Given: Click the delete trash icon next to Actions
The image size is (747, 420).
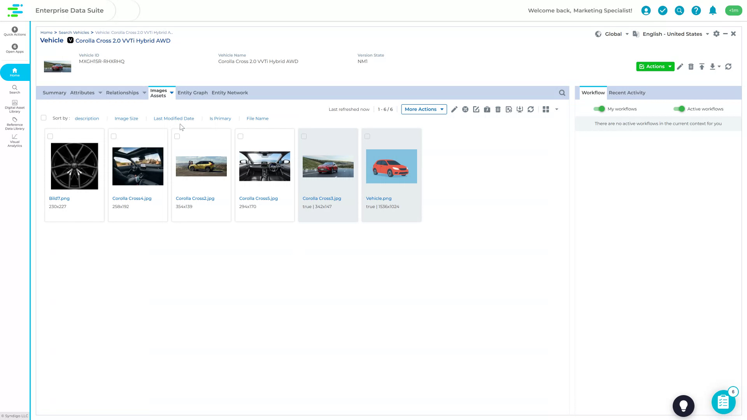Looking at the screenshot, I should [x=691, y=66].
